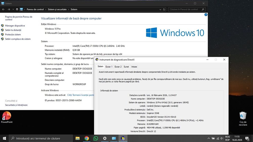Open WhatsApp from the taskbar
253x142 pixels.
coord(96,138)
